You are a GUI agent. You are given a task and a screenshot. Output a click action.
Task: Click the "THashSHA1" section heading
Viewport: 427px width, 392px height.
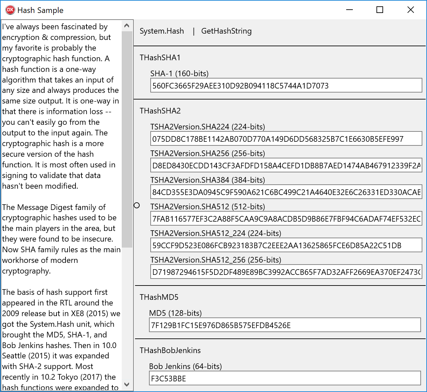pyautogui.click(x=160, y=58)
